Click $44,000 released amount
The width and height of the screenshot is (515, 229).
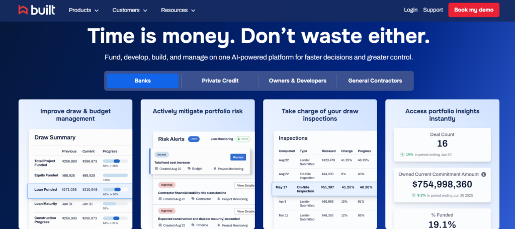pos(327,174)
